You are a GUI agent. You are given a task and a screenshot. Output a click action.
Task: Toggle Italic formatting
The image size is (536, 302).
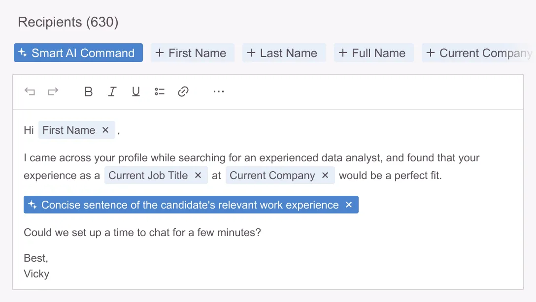coord(112,91)
